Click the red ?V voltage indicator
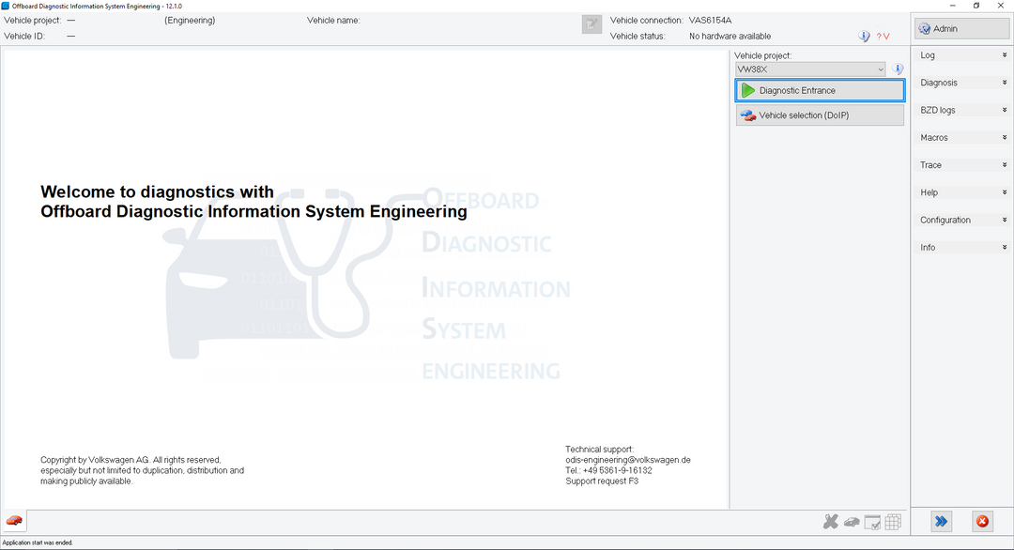The height and width of the screenshot is (550, 1014). point(883,37)
